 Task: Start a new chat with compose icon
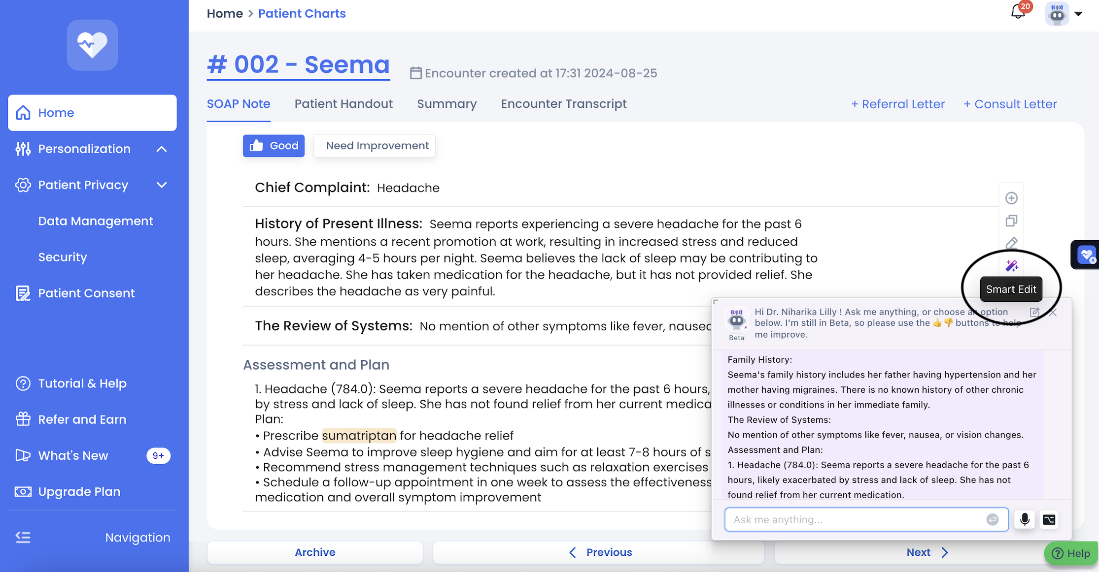tap(1034, 312)
